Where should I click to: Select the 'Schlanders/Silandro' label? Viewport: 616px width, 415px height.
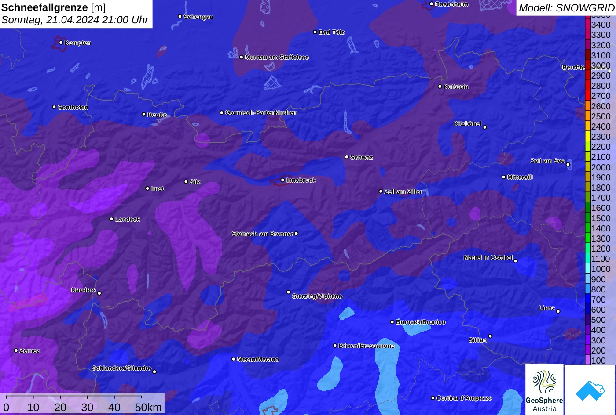click(121, 368)
